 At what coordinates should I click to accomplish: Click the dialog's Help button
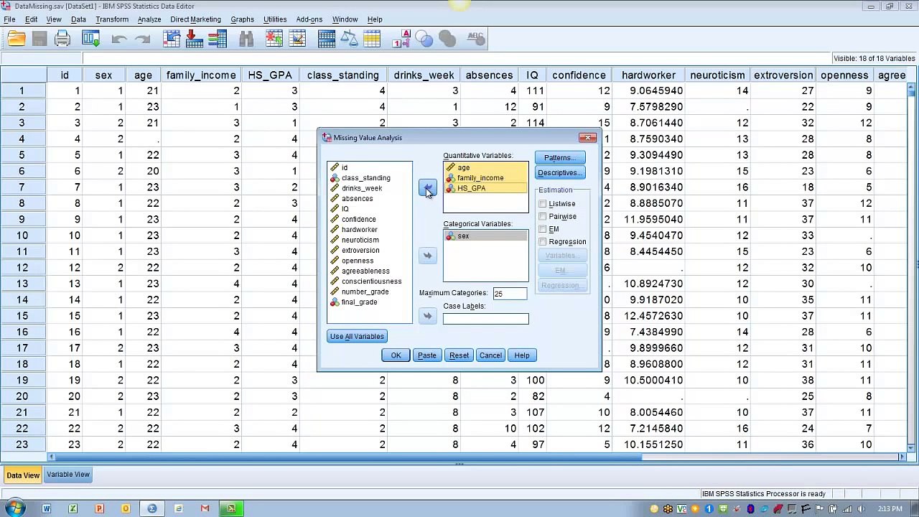point(521,355)
